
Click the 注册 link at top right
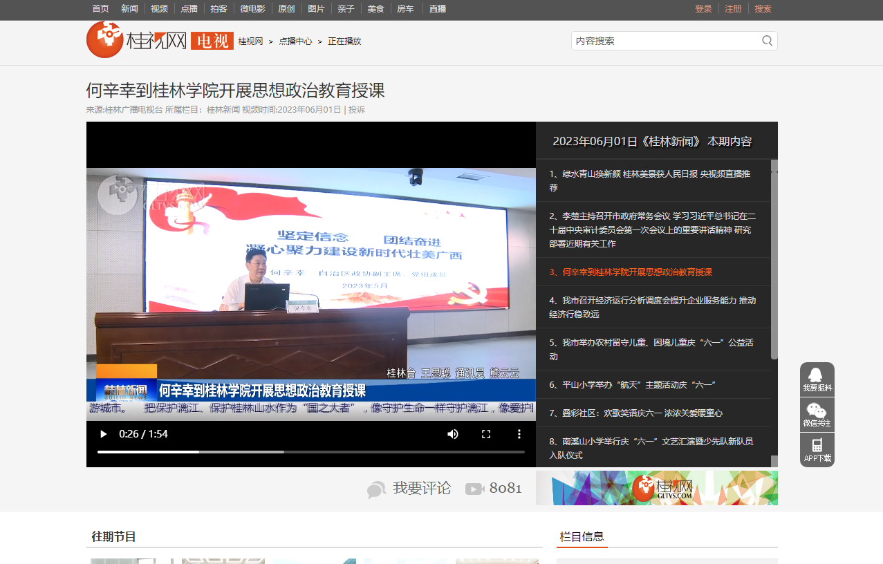(x=733, y=9)
